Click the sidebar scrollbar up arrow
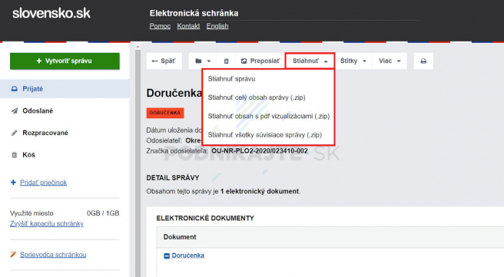The width and height of the screenshot is (504, 277). (138, 47)
